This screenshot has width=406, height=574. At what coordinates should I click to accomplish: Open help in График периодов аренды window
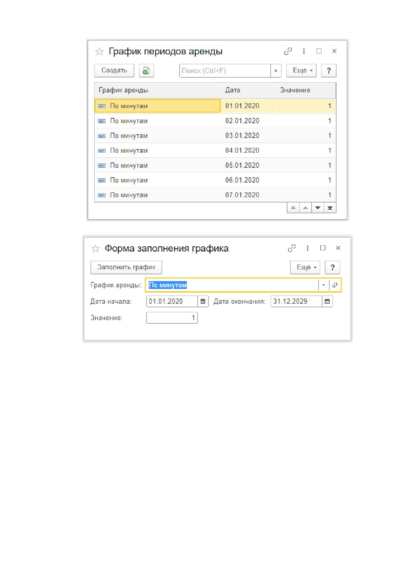pyautogui.click(x=329, y=70)
